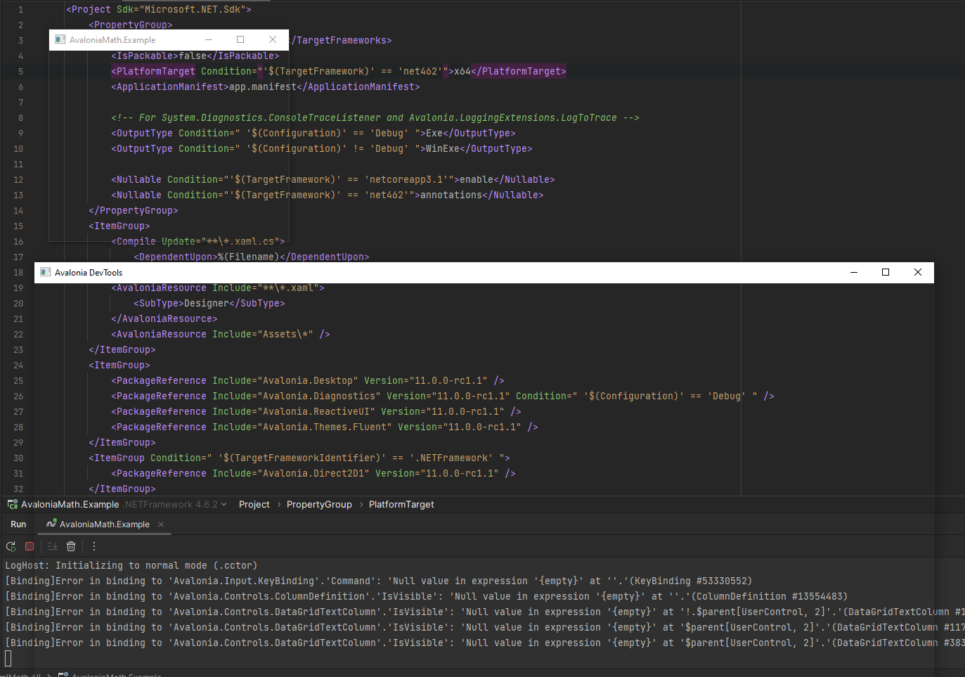Click line number 5 in the editor

click(x=20, y=71)
